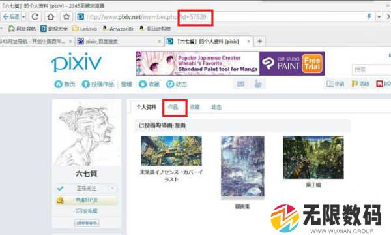Open a new tab with plus button
Screen dimensions: 391x235
tap(259, 42)
